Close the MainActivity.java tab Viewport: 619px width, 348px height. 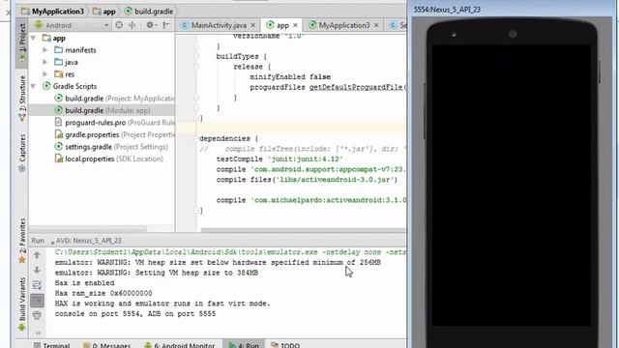(253, 25)
